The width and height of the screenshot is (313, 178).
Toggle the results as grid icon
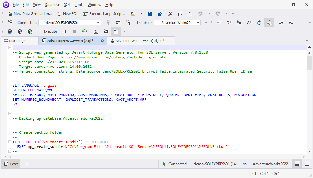[116, 31]
